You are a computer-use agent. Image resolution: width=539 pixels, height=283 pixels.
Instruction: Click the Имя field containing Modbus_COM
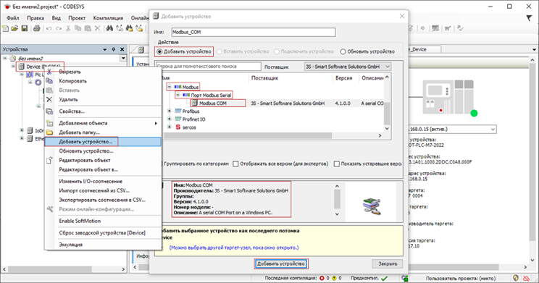pyautogui.click(x=254, y=32)
